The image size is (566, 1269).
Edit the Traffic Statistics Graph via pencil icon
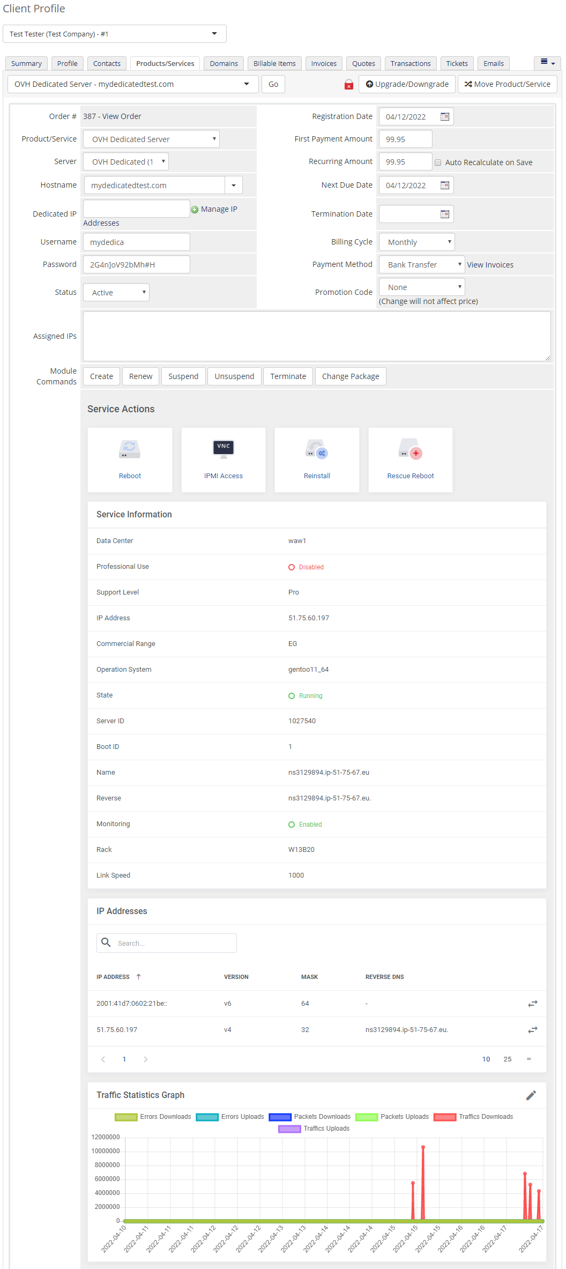coord(531,1095)
